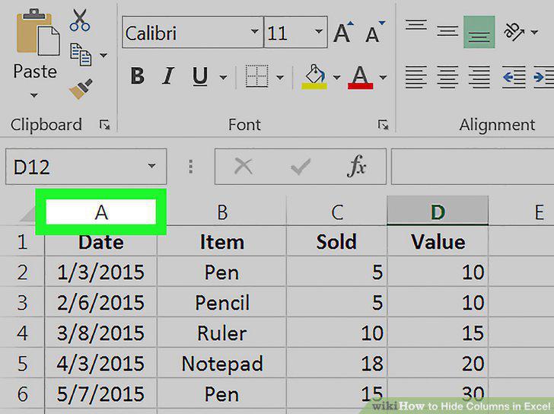This screenshot has height=414, width=554.
Task: Click the formula bar Enter checkmark
Action: (x=301, y=167)
